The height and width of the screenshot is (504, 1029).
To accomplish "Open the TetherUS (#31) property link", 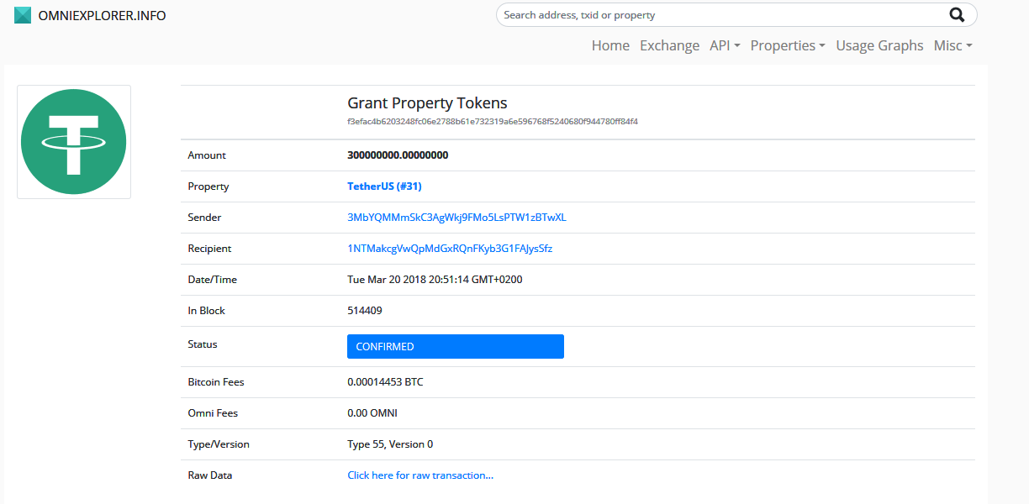I will click(x=384, y=186).
